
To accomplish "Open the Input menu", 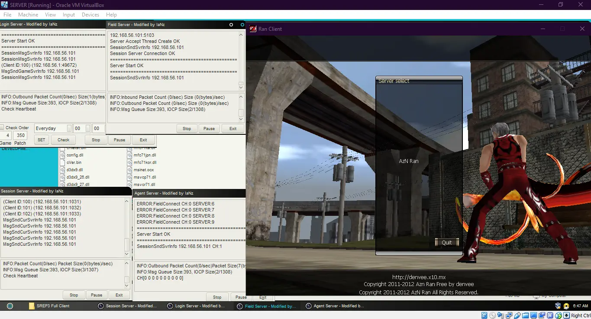I will click(69, 15).
